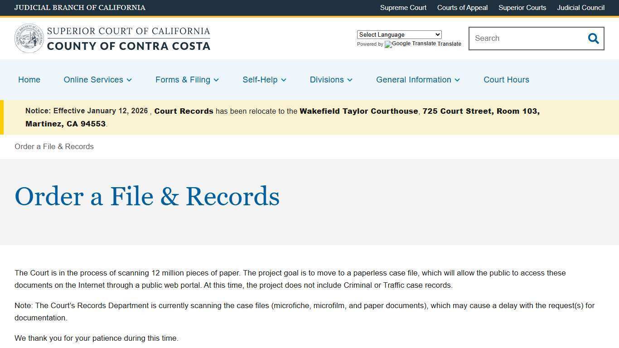Click the County of Contra Costa site title
This screenshot has height=348, width=619.
point(128,46)
